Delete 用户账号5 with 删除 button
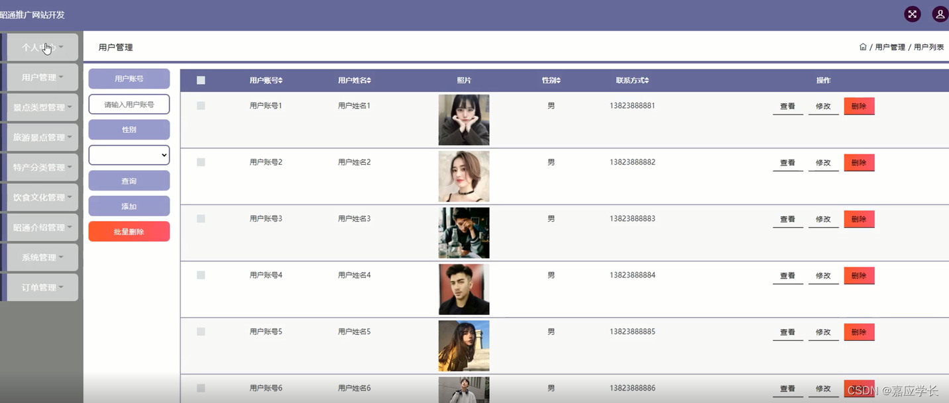The image size is (949, 403). coord(859,332)
